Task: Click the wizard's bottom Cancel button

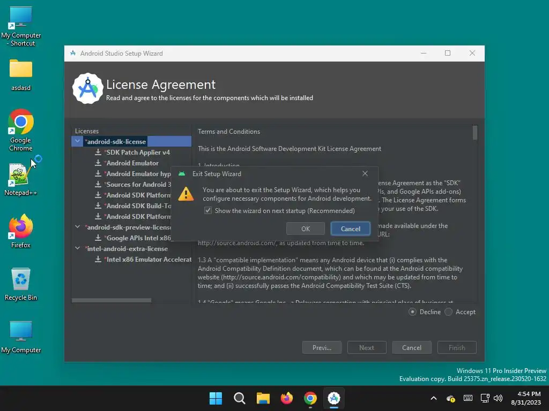Action: (x=412, y=347)
